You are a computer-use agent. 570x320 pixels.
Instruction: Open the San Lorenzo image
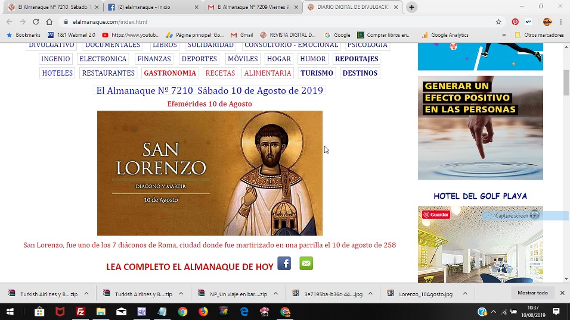point(210,173)
